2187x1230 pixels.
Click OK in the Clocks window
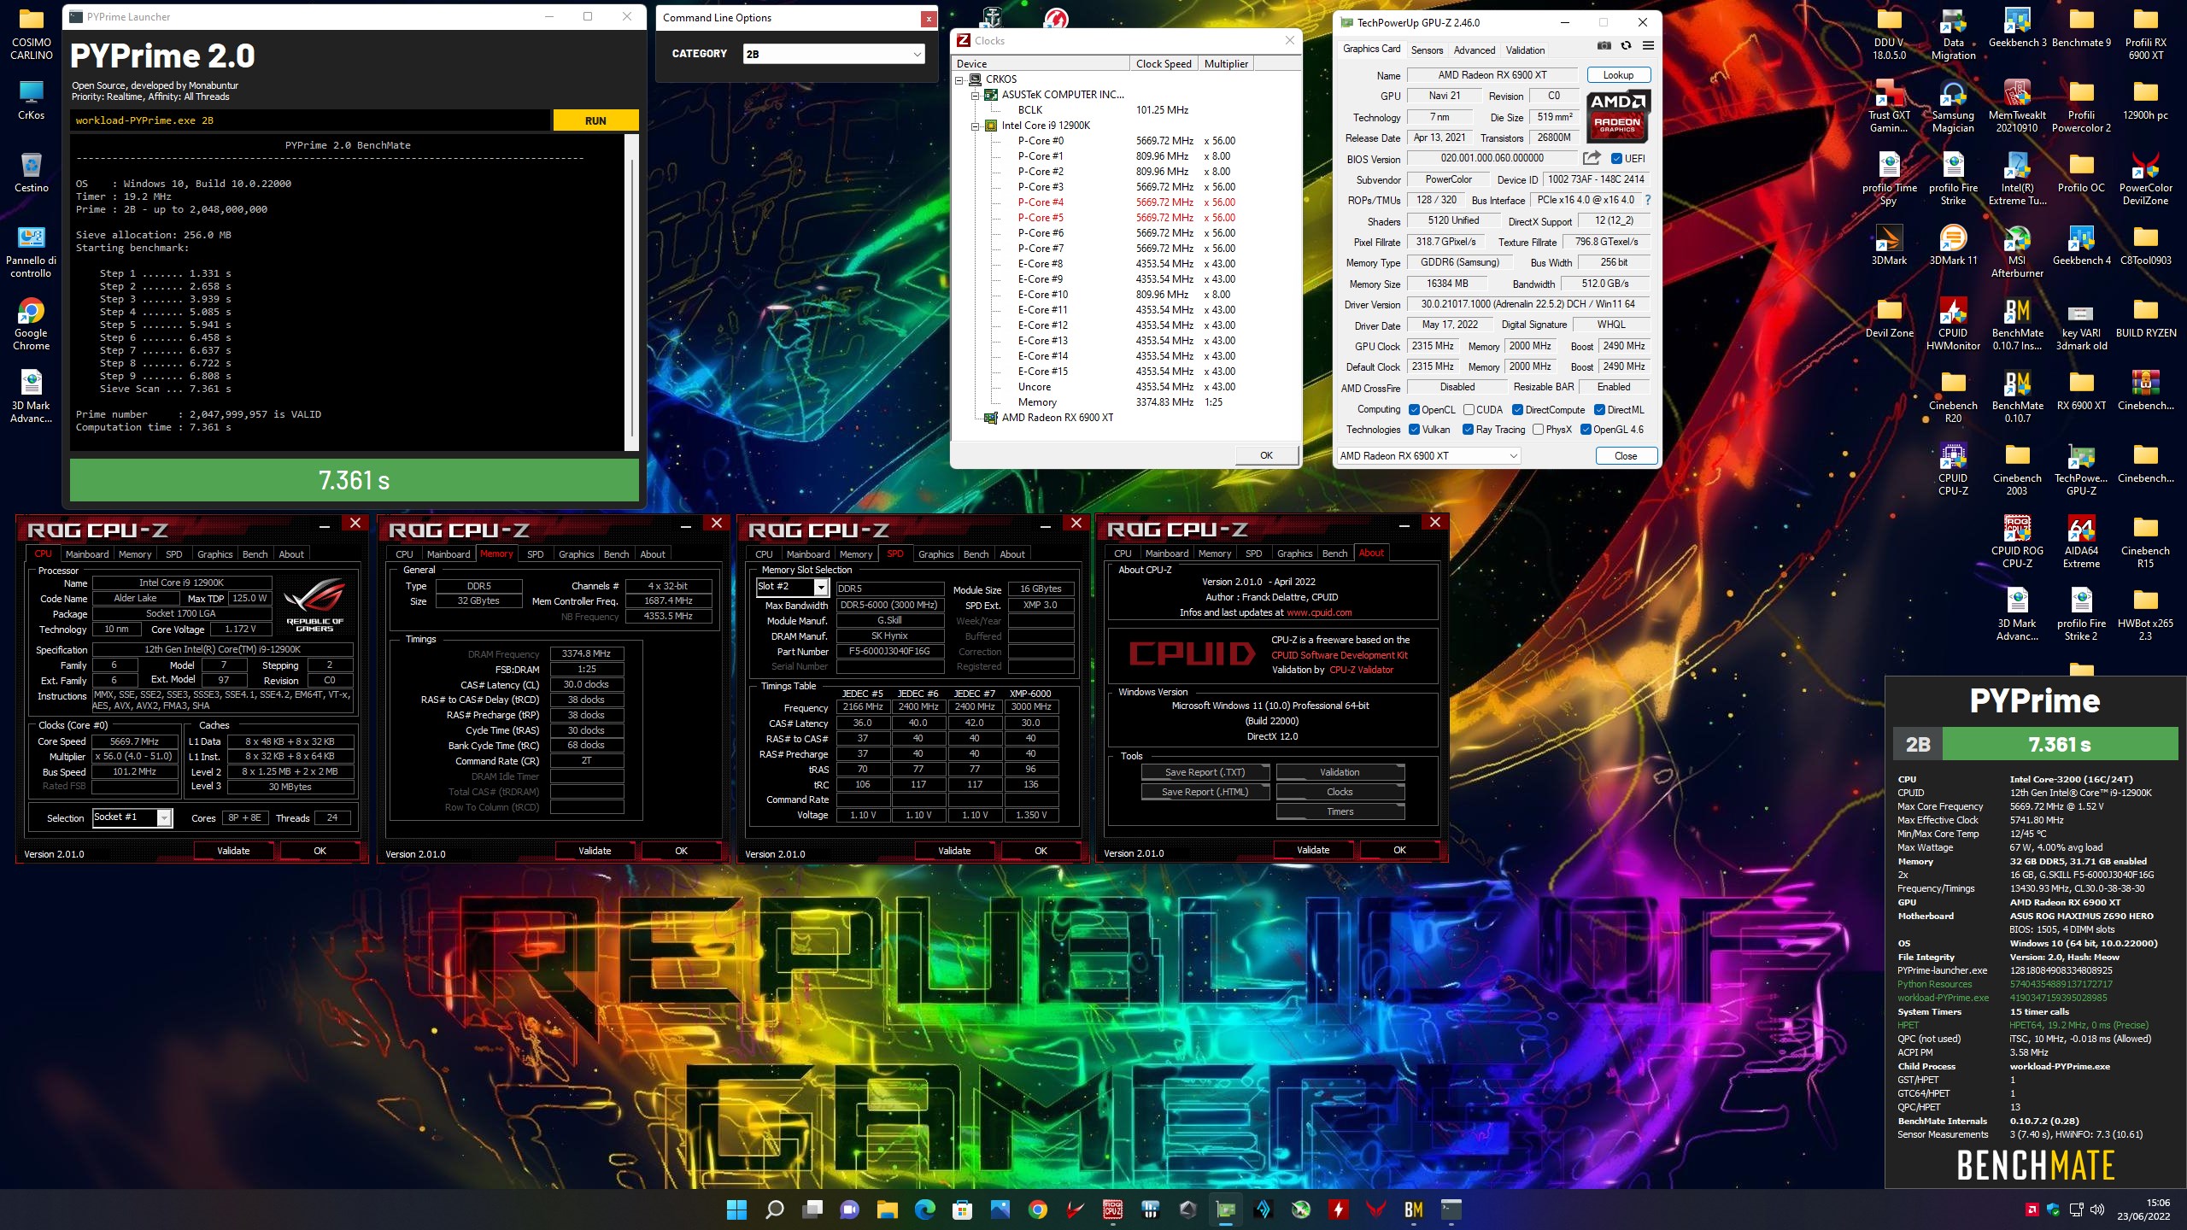click(x=1266, y=455)
